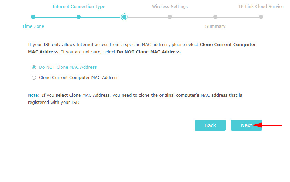The image size is (290, 182).
Task: Jump to the Summary step label
Action: [x=215, y=26]
